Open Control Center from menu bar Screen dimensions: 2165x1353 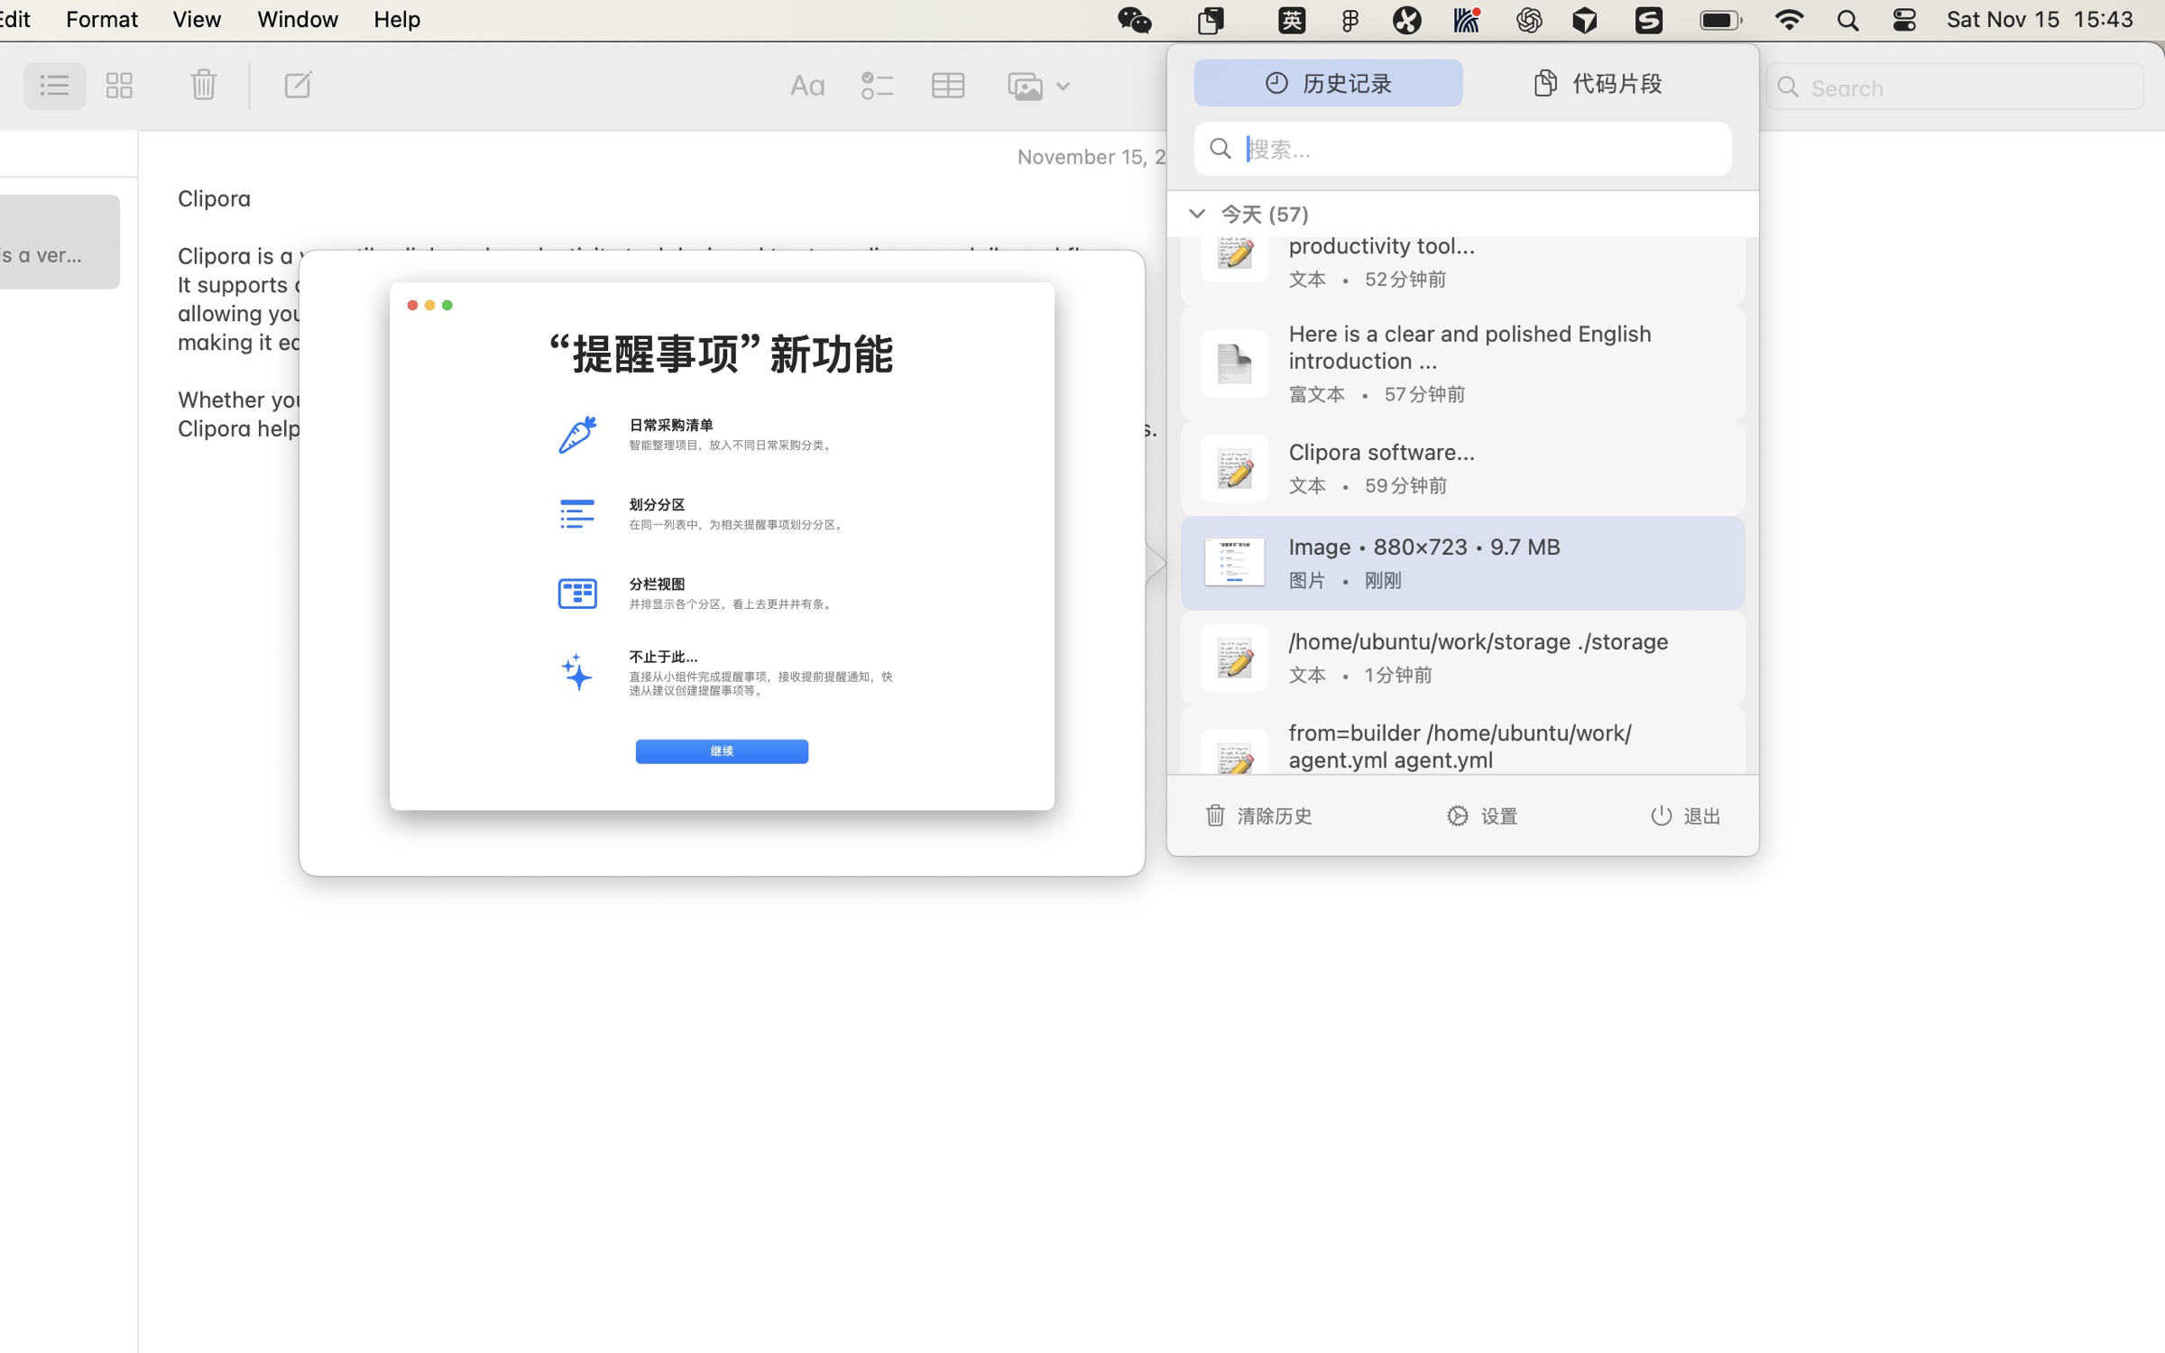1904,20
